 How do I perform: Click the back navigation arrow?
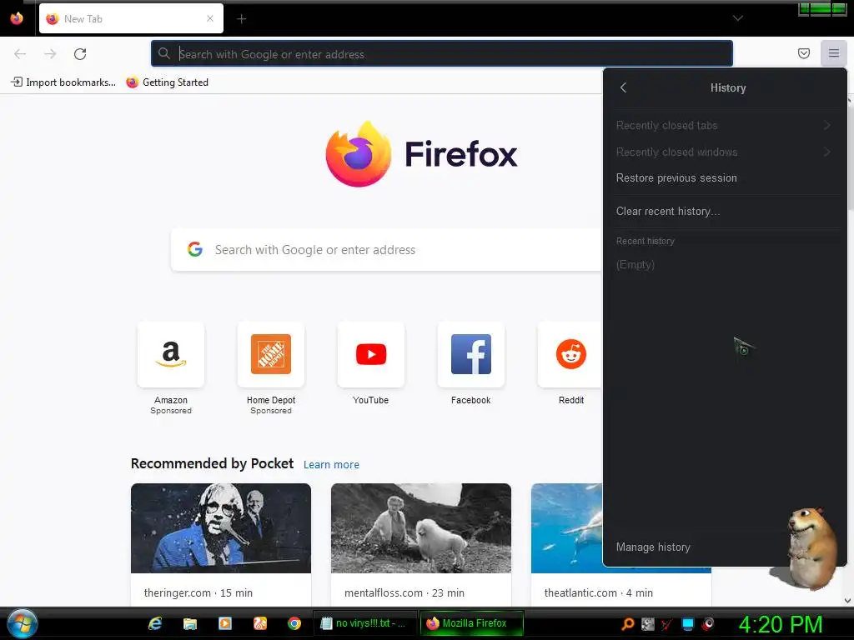20,54
